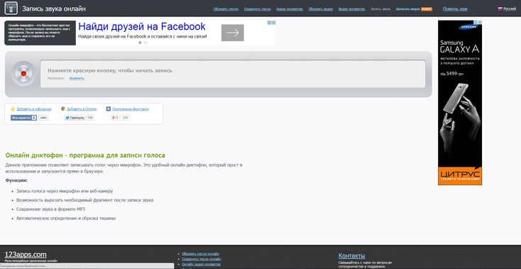Screen dimensions: 521x269
Task: Open the Обрезать видео menu link
Action: coord(321,9)
